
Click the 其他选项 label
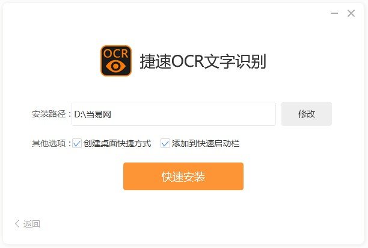pyautogui.click(x=49, y=143)
